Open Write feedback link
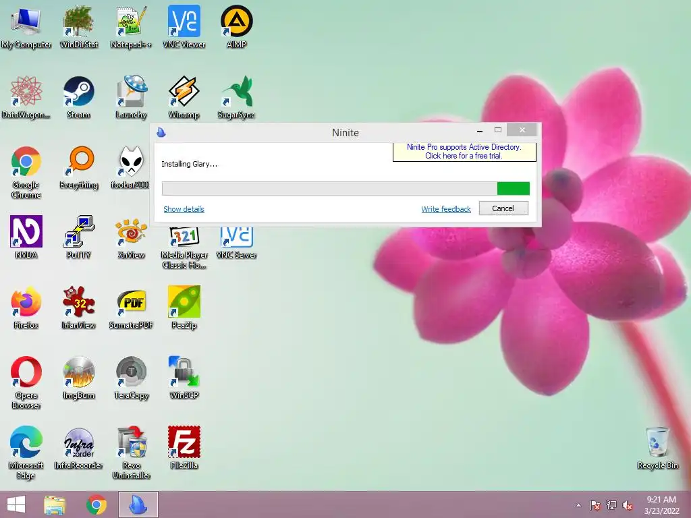 [x=446, y=209]
